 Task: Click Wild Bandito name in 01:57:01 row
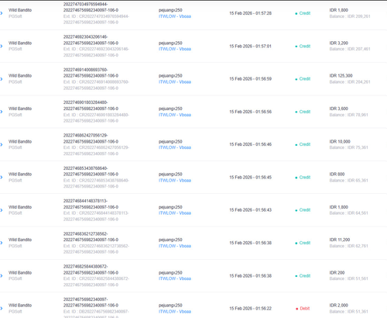pyautogui.click(x=20, y=43)
